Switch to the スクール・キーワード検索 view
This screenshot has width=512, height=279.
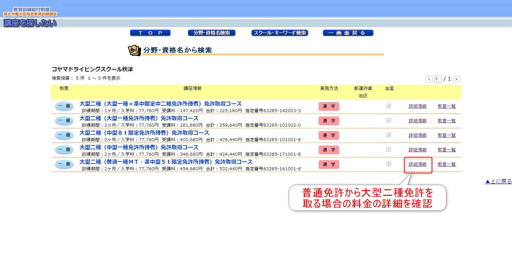[279, 33]
